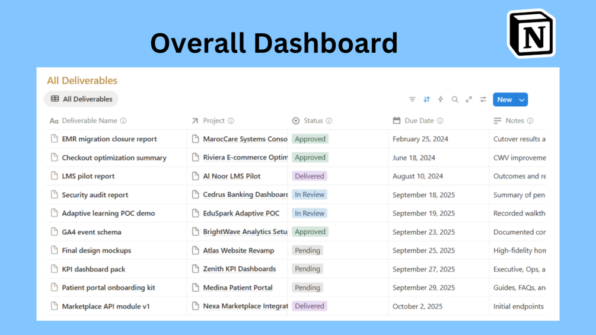The image size is (596, 335).
Task: Open Checkout optimization summary deliverable
Action: [x=114, y=158]
